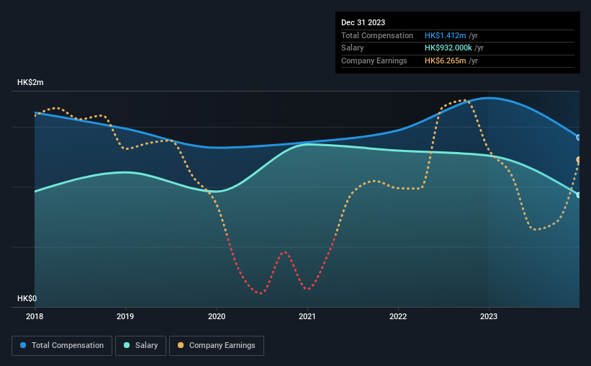The height and width of the screenshot is (366, 591).
Task: Select the 2018 x-axis label
Action: 35,316
